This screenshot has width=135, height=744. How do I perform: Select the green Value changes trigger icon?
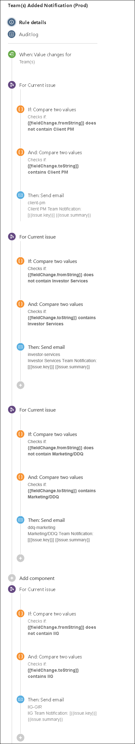12,54
